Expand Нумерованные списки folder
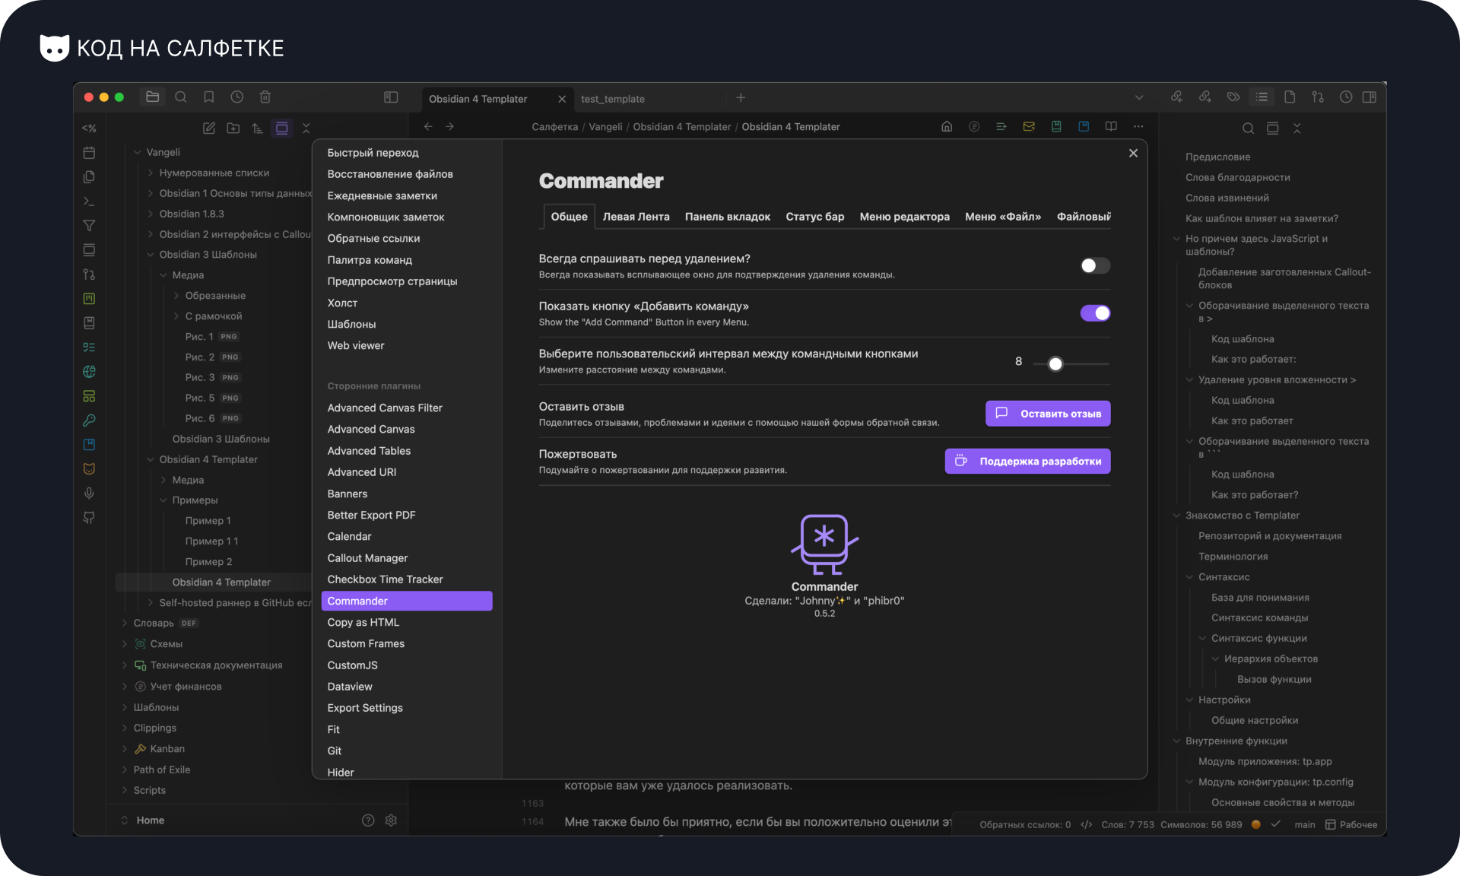 tap(151, 173)
